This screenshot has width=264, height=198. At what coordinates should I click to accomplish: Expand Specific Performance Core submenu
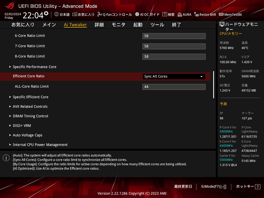point(35,67)
